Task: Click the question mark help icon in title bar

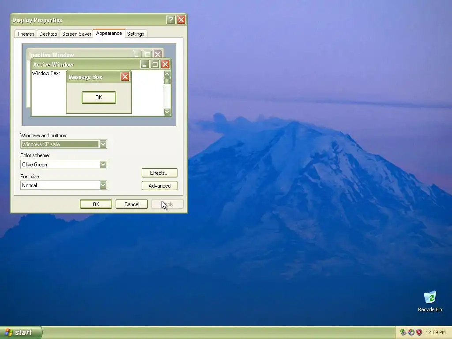Action: 171,19
